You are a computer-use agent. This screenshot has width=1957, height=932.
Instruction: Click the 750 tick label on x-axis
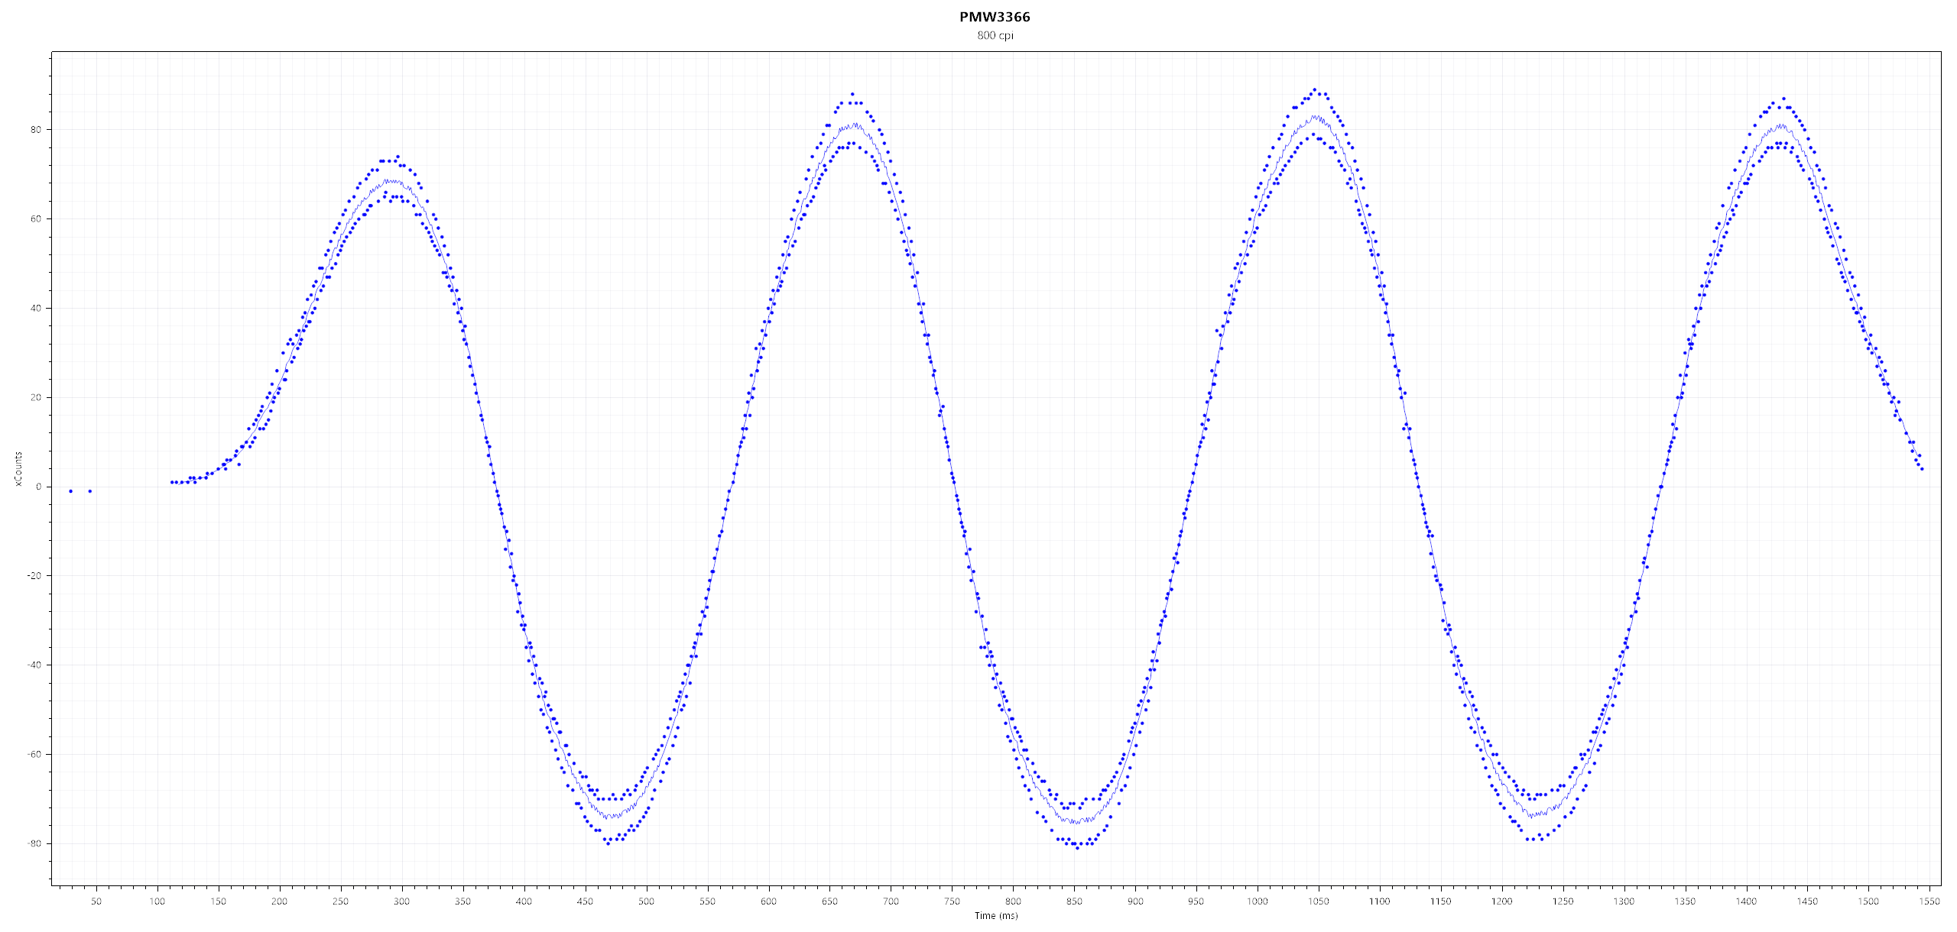coord(952,901)
